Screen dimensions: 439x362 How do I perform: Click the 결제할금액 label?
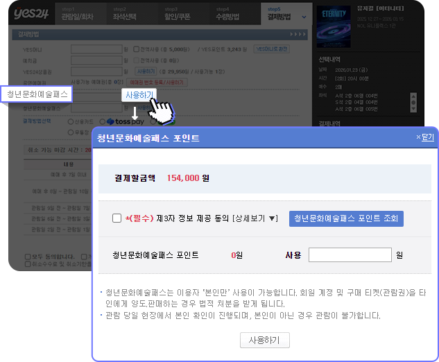coord(135,178)
